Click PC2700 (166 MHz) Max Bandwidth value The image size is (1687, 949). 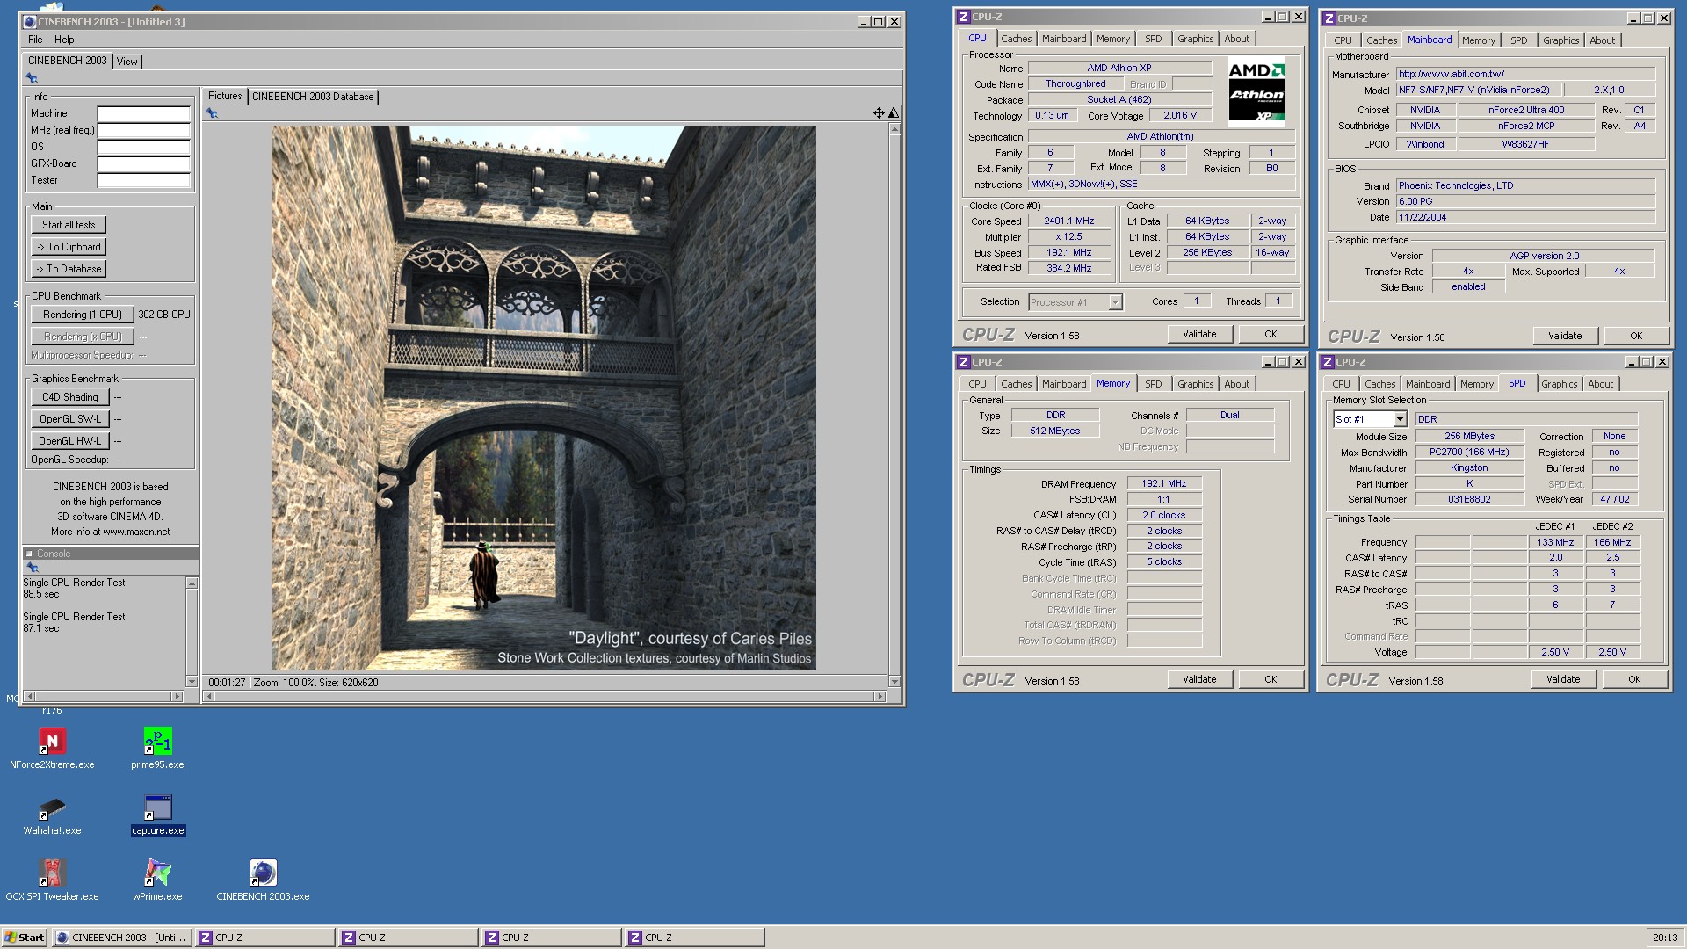click(1469, 453)
